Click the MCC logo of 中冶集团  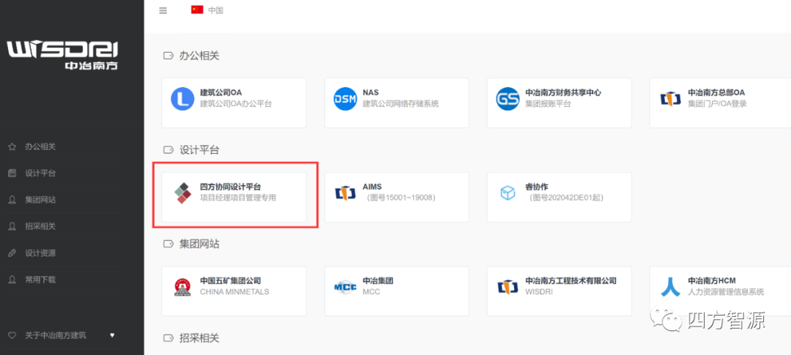pyautogui.click(x=345, y=287)
